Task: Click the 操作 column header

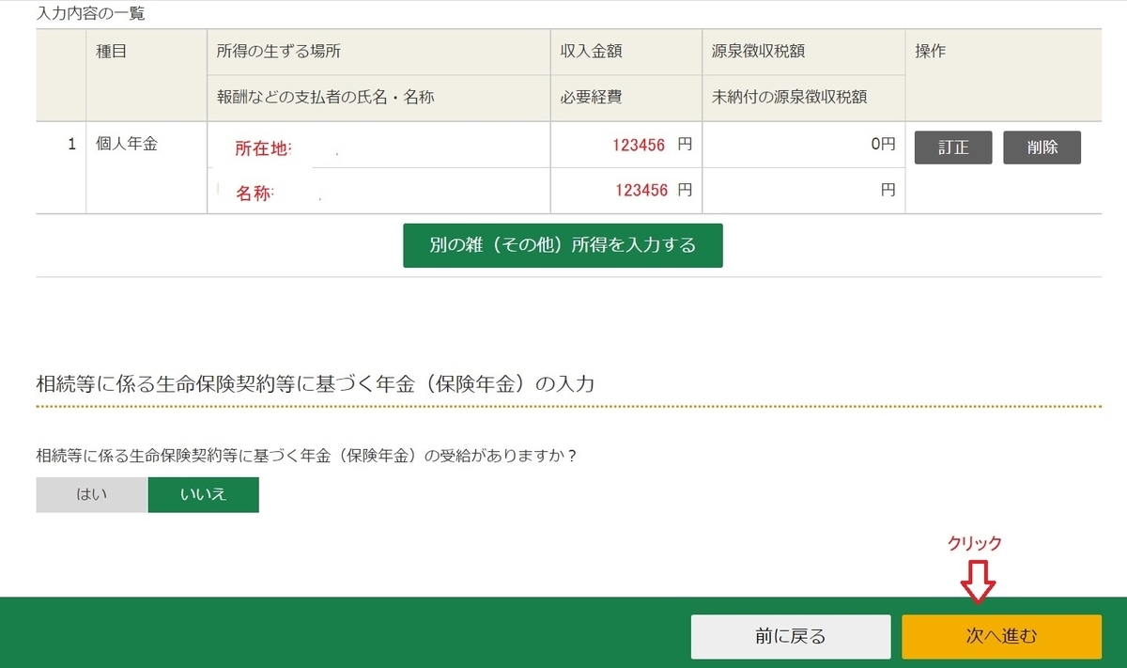Action: tap(927, 52)
